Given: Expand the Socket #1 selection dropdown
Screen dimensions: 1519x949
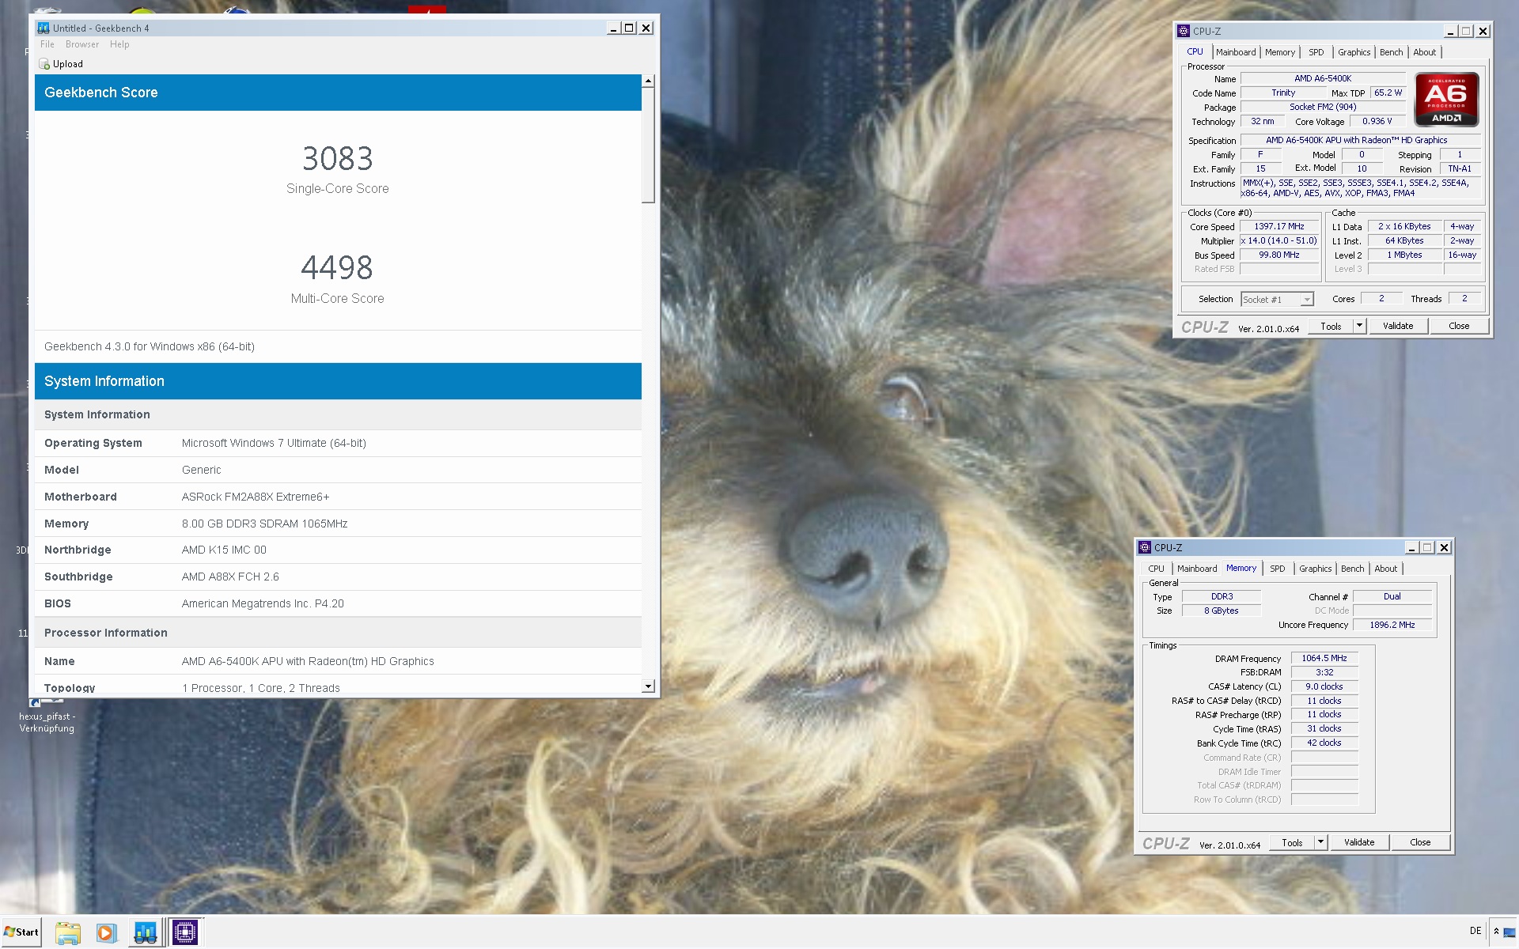Looking at the screenshot, I should pos(1307,300).
